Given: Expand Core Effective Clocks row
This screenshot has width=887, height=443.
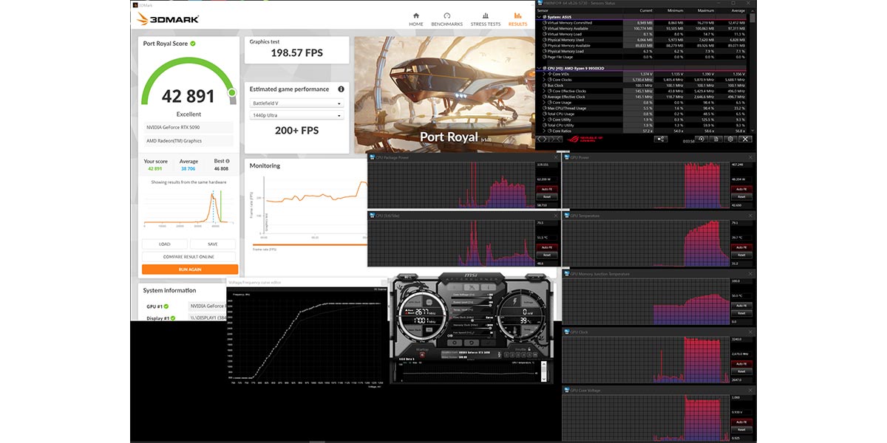Looking at the screenshot, I should coord(544,92).
